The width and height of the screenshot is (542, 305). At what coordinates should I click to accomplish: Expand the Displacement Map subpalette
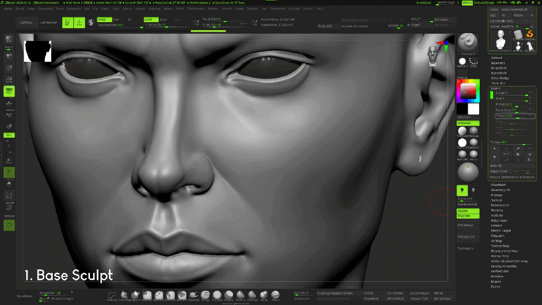(x=504, y=251)
